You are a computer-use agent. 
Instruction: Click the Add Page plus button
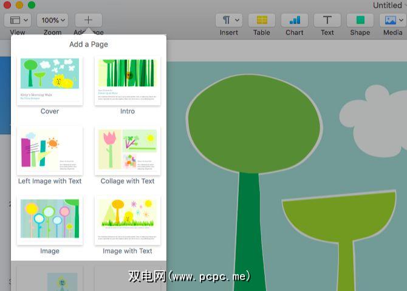point(88,19)
